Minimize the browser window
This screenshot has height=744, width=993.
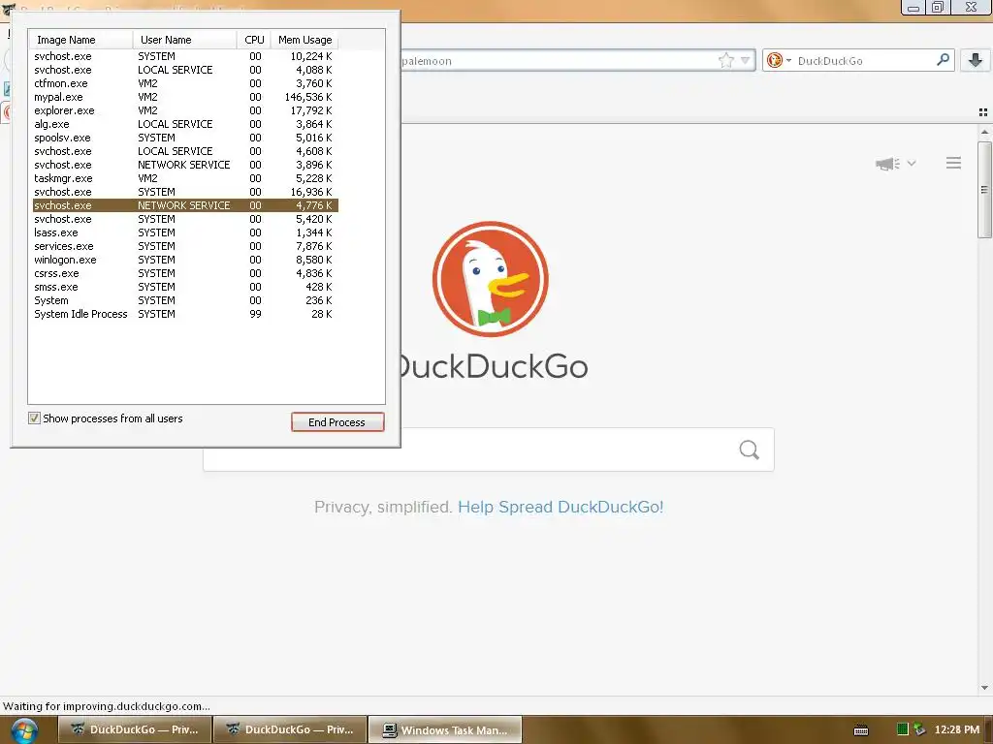(913, 8)
